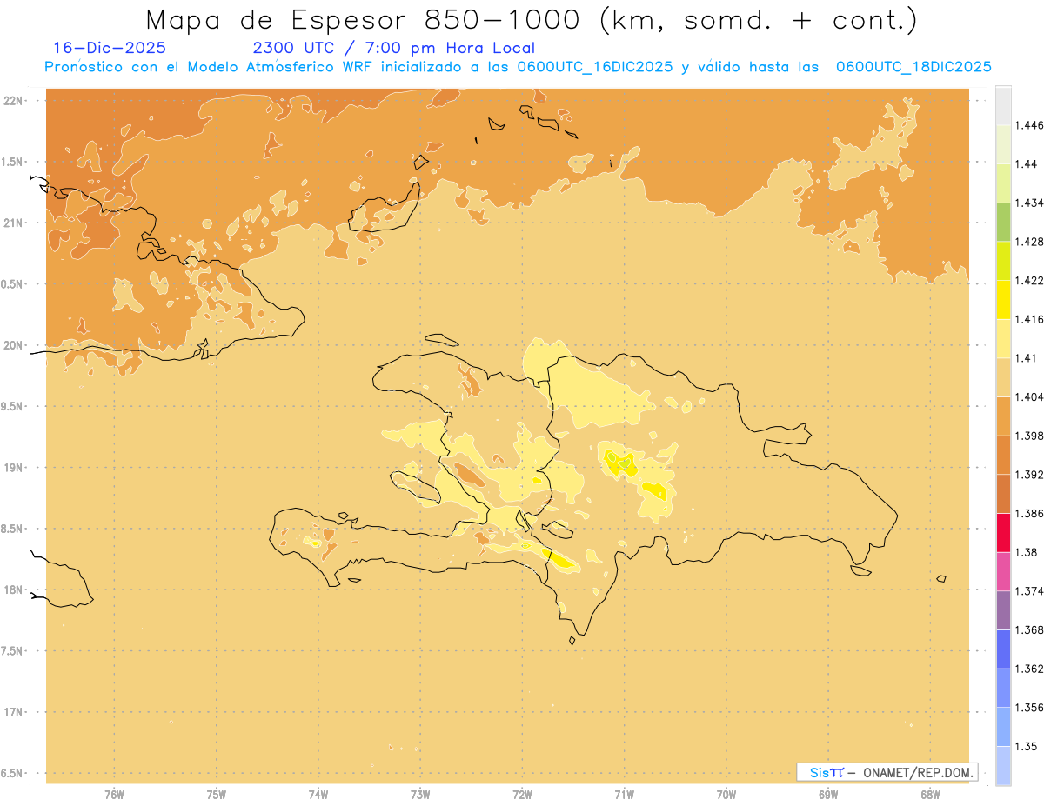Click the '71W' longitude label

coord(625,794)
